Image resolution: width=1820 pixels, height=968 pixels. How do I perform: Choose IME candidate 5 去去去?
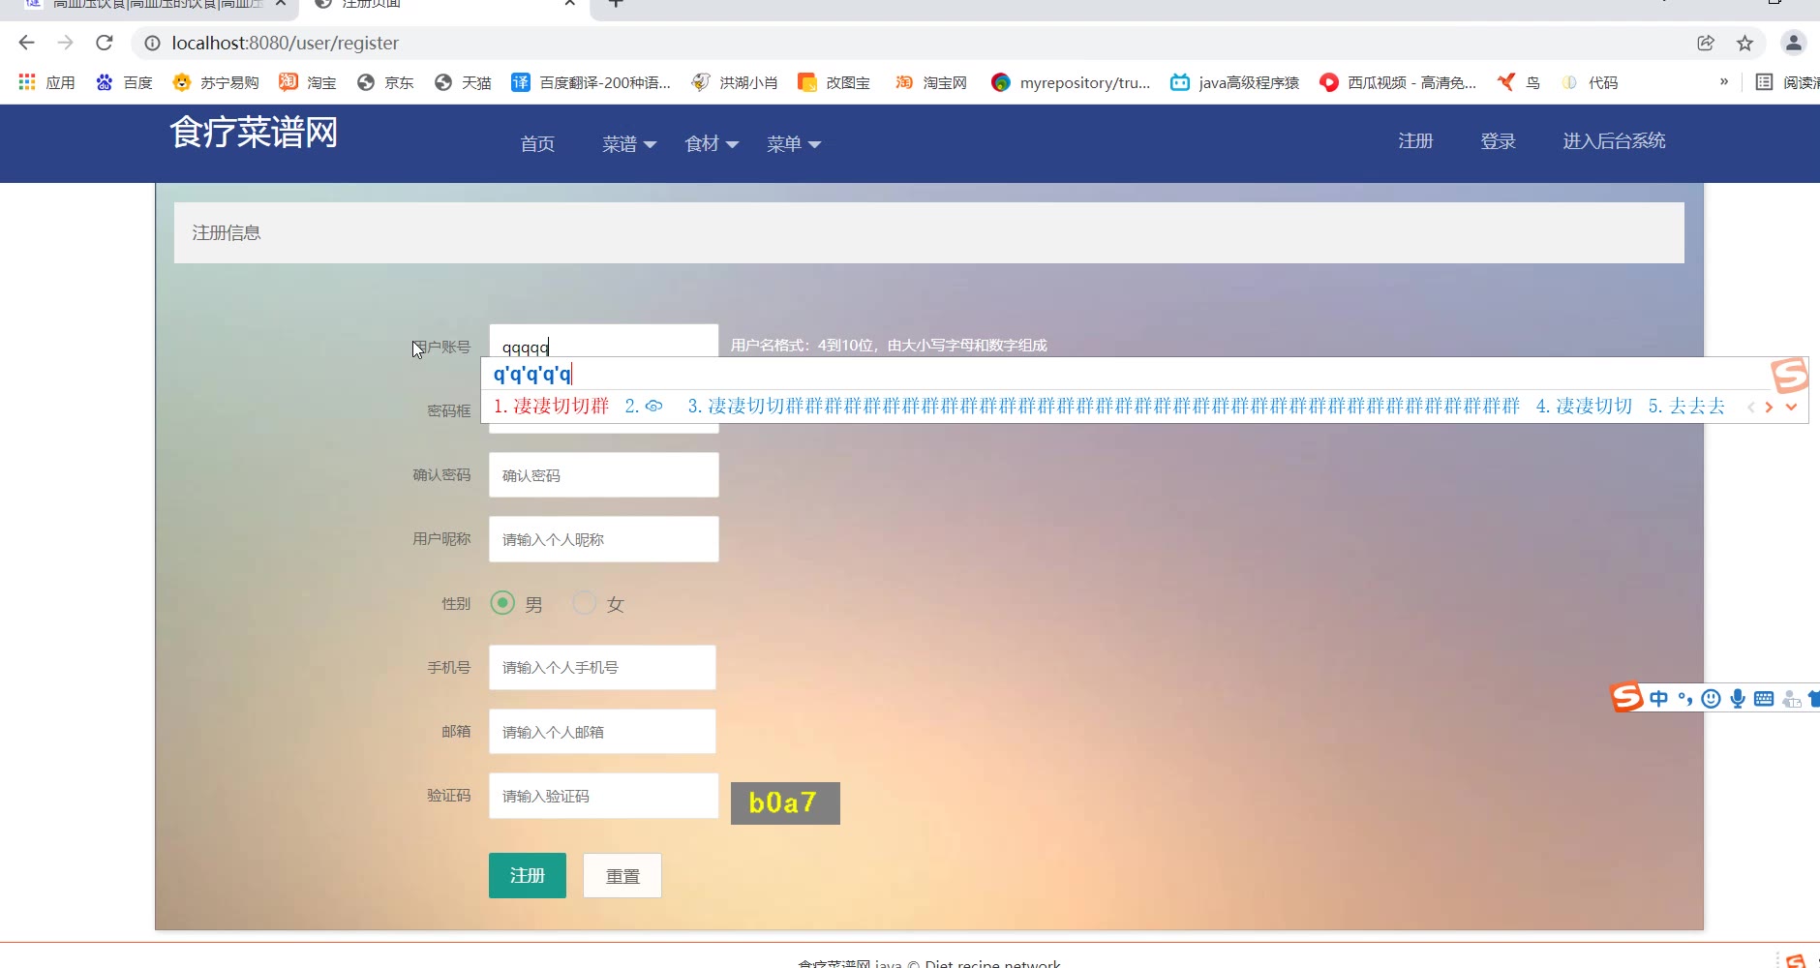pos(1686,407)
